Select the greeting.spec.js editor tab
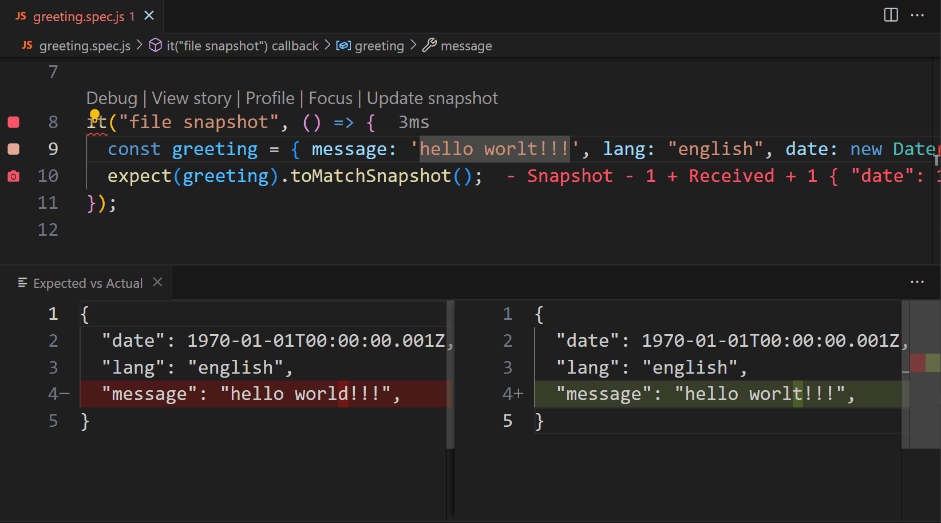This screenshot has width=941, height=523. [80, 16]
